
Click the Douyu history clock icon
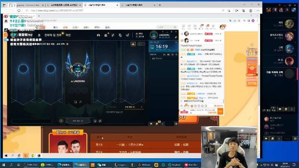183,27
